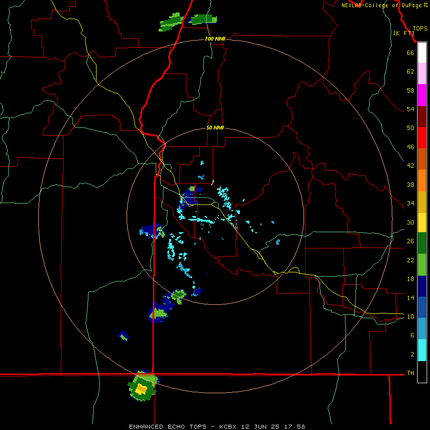Image resolution: width=430 pixels, height=430 pixels.
Task: Click the '22' legend value
Action: 410,260
